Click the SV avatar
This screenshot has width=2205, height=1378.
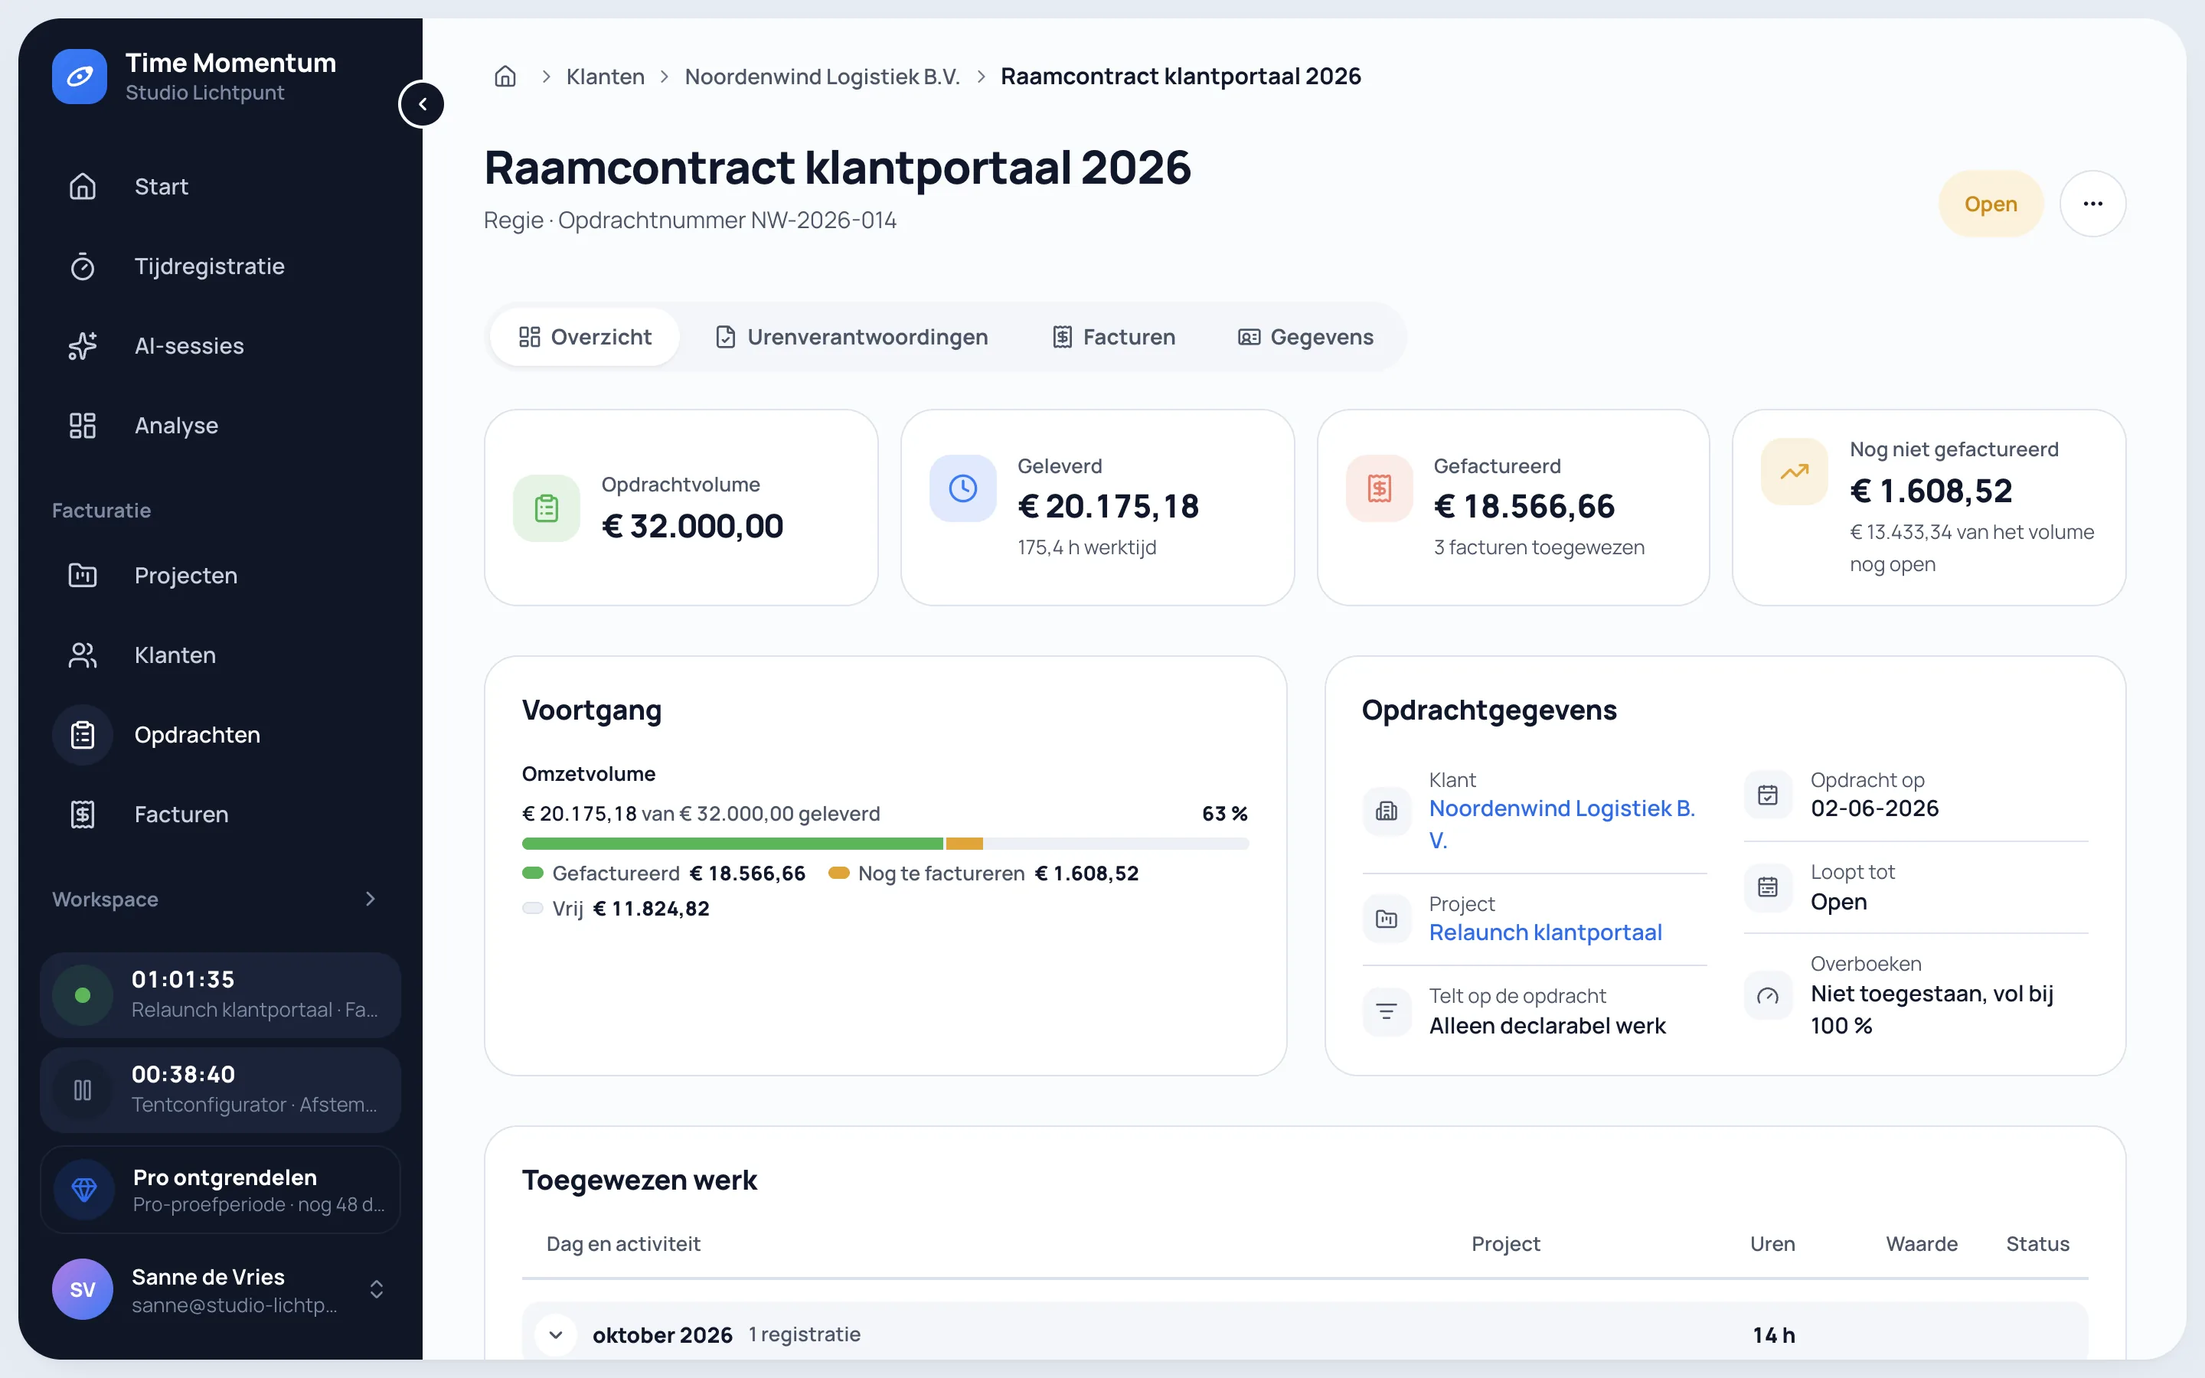click(83, 1288)
